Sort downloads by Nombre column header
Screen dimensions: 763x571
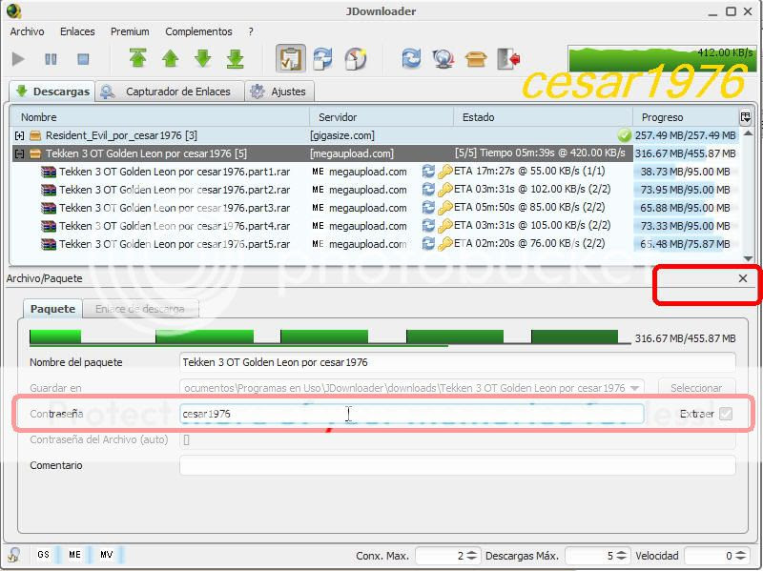coord(159,117)
